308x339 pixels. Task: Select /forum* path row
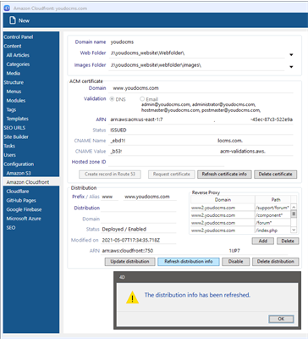pos(272,223)
